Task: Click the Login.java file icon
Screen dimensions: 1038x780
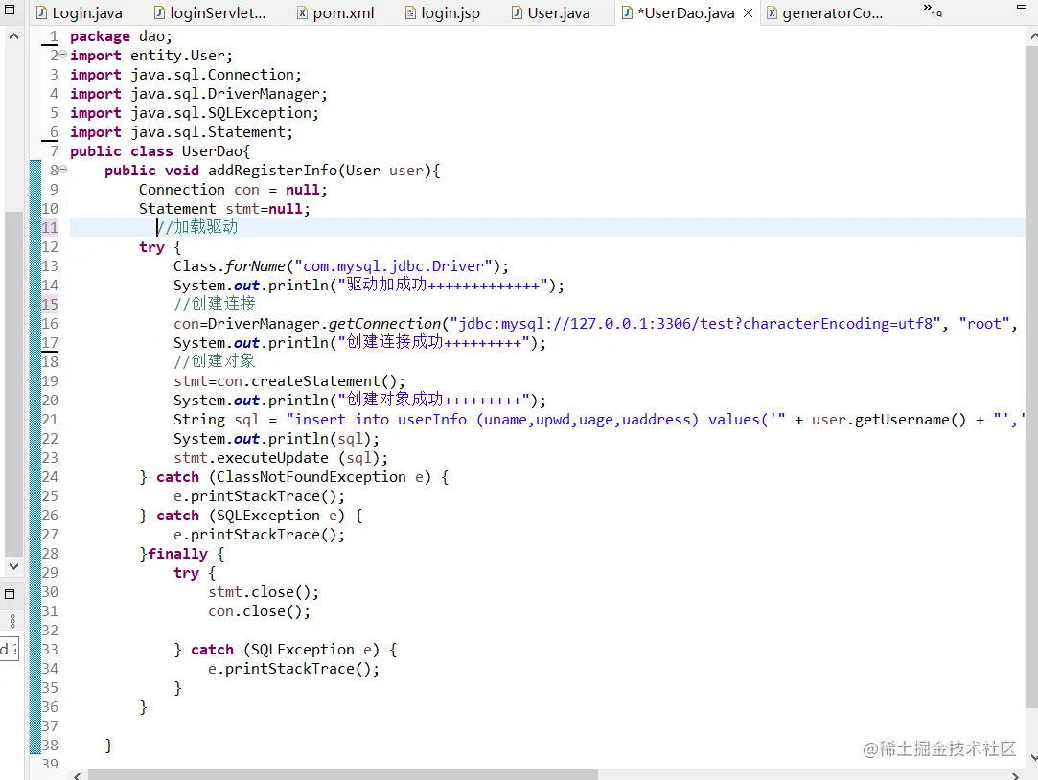Action: (x=42, y=12)
